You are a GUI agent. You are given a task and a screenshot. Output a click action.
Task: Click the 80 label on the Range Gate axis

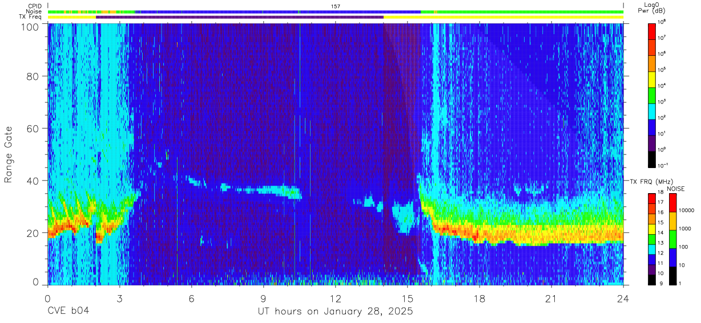coord(33,76)
